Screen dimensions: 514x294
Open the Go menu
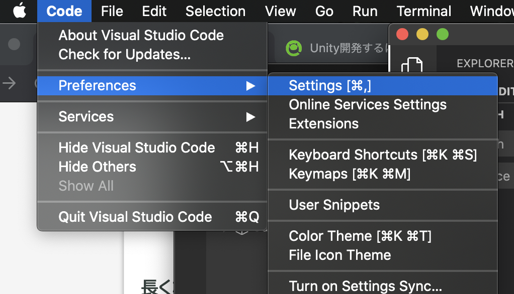click(324, 11)
